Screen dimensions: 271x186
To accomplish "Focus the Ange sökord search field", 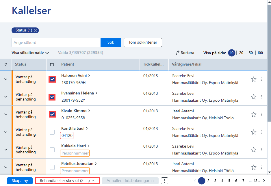I will point(56,42).
